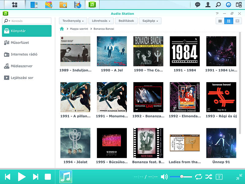Click Mappa szerint in the breadcrumb

pyautogui.click(x=79, y=29)
